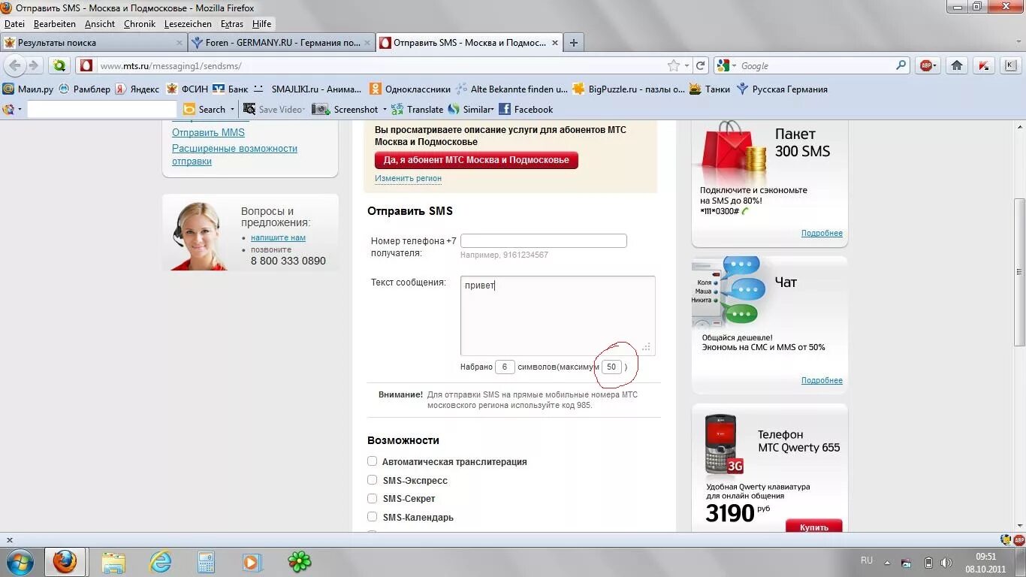Open Рамблер bookmark
This screenshot has height=577, width=1026.
[85, 89]
